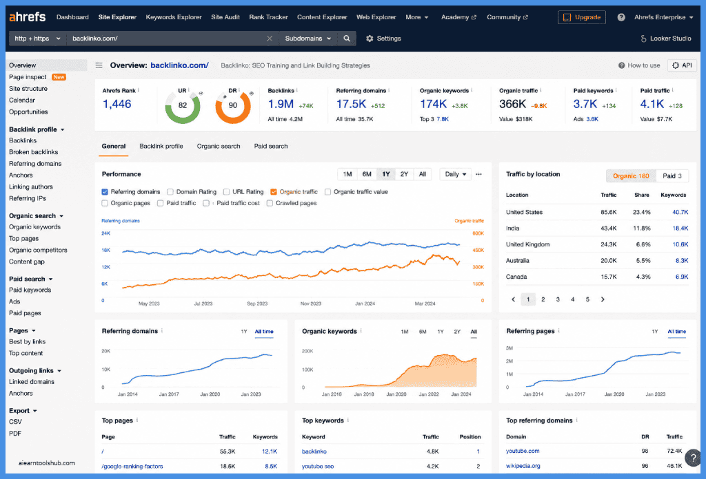Click the DR 90 gauge chart
Image resolution: width=706 pixels, height=479 pixels.
(x=233, y=107)
